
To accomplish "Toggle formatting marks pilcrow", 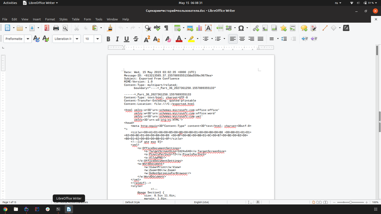I will coord(166,28).
